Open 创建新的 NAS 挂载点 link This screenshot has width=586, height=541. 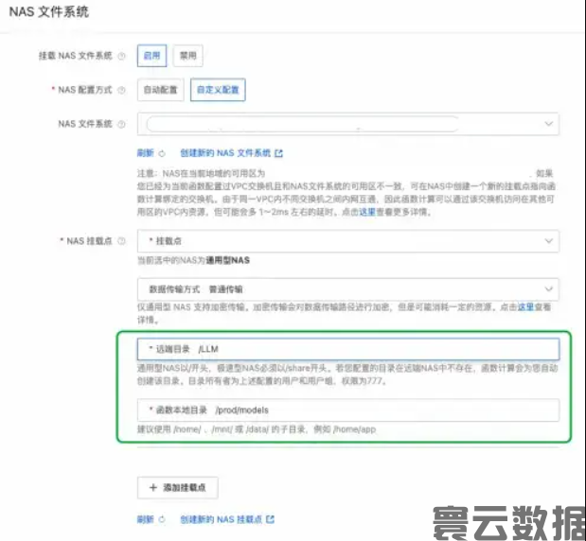coord(222,519)
